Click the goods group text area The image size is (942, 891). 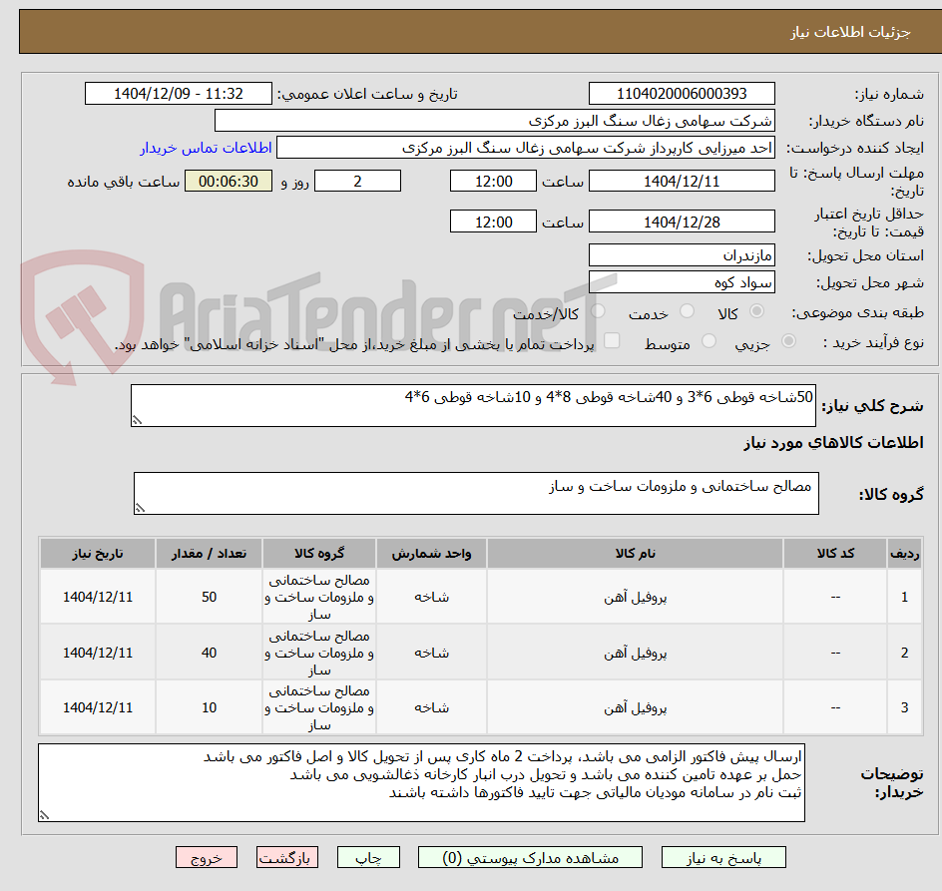pyautogui.click(x=476, y=493)
